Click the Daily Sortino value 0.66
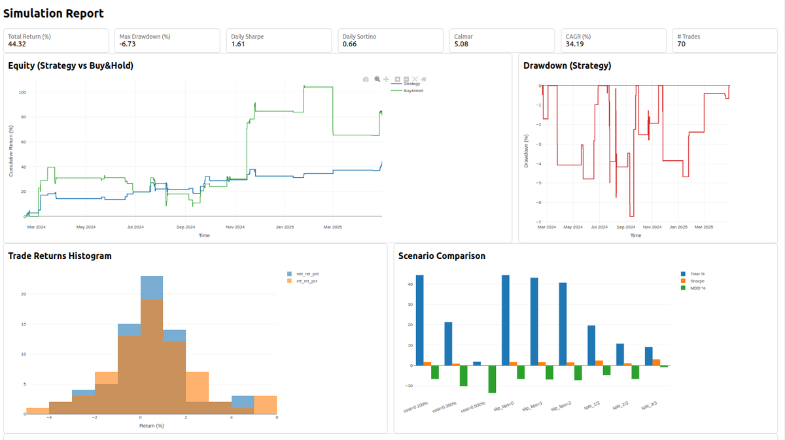 [x=350, y=44]
